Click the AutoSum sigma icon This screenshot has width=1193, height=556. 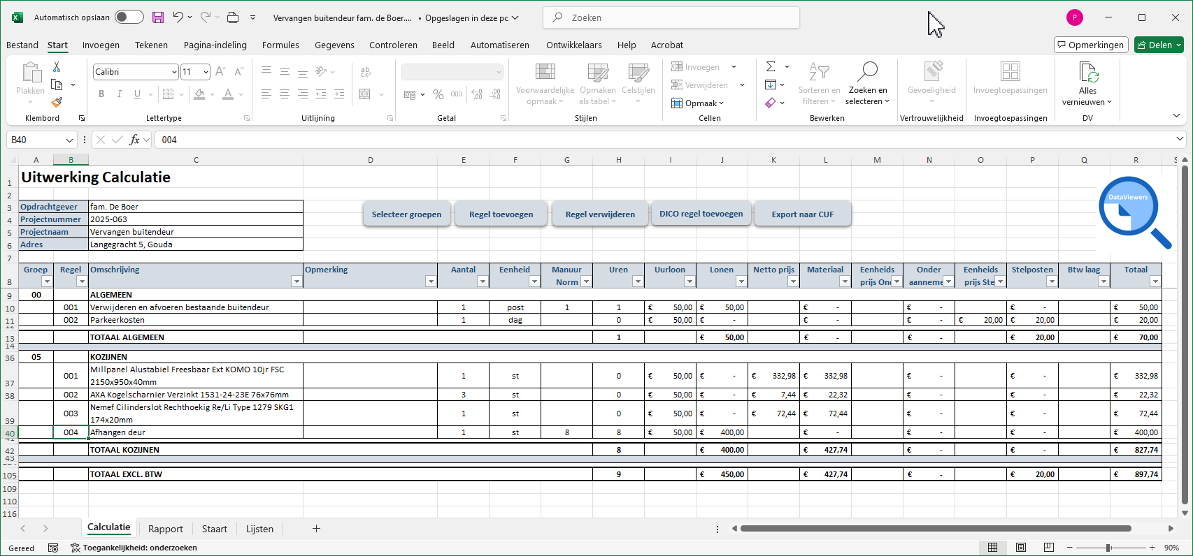(x=771, y=66)
